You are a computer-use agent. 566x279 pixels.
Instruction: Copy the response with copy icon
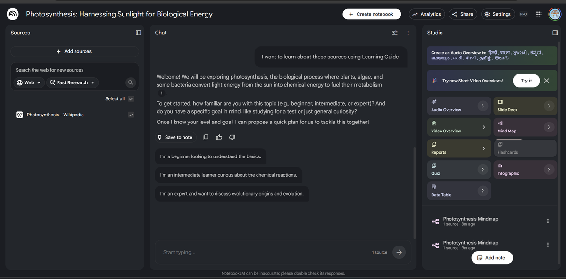206,137
